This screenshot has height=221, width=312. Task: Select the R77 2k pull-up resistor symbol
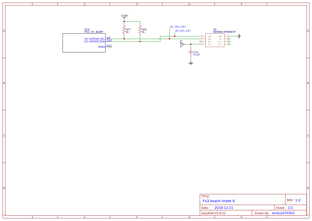124,29
